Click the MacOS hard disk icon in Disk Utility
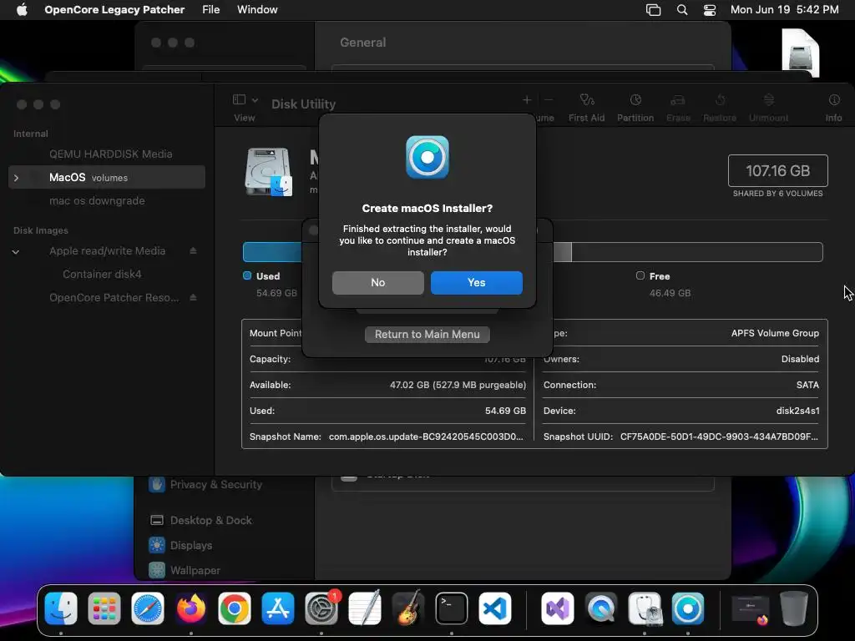 click(x=268, y=172)
